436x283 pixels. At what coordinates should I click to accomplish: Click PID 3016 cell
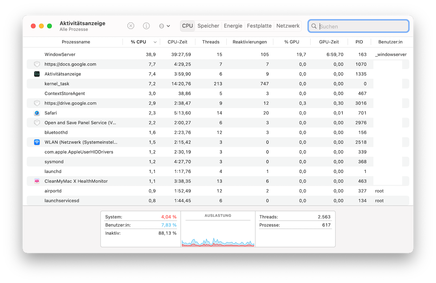361,103
